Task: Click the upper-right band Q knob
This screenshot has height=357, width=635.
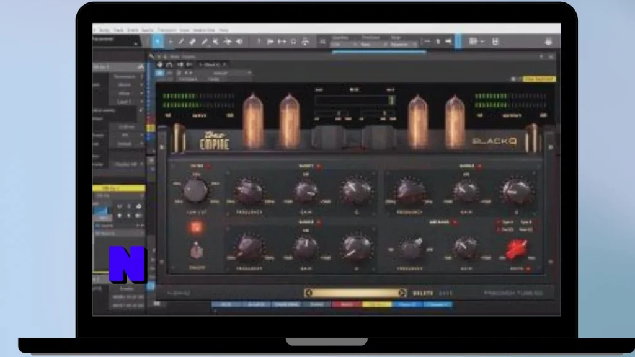Action: pos(517,191)
